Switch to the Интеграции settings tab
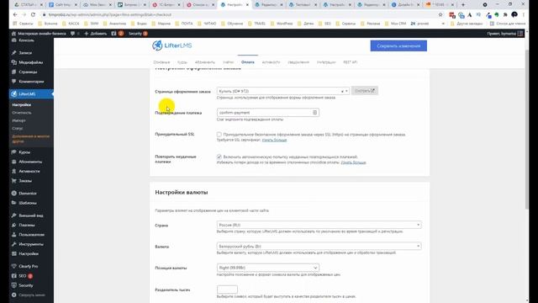This screenshot has height=303, width=538. [326, 62]
